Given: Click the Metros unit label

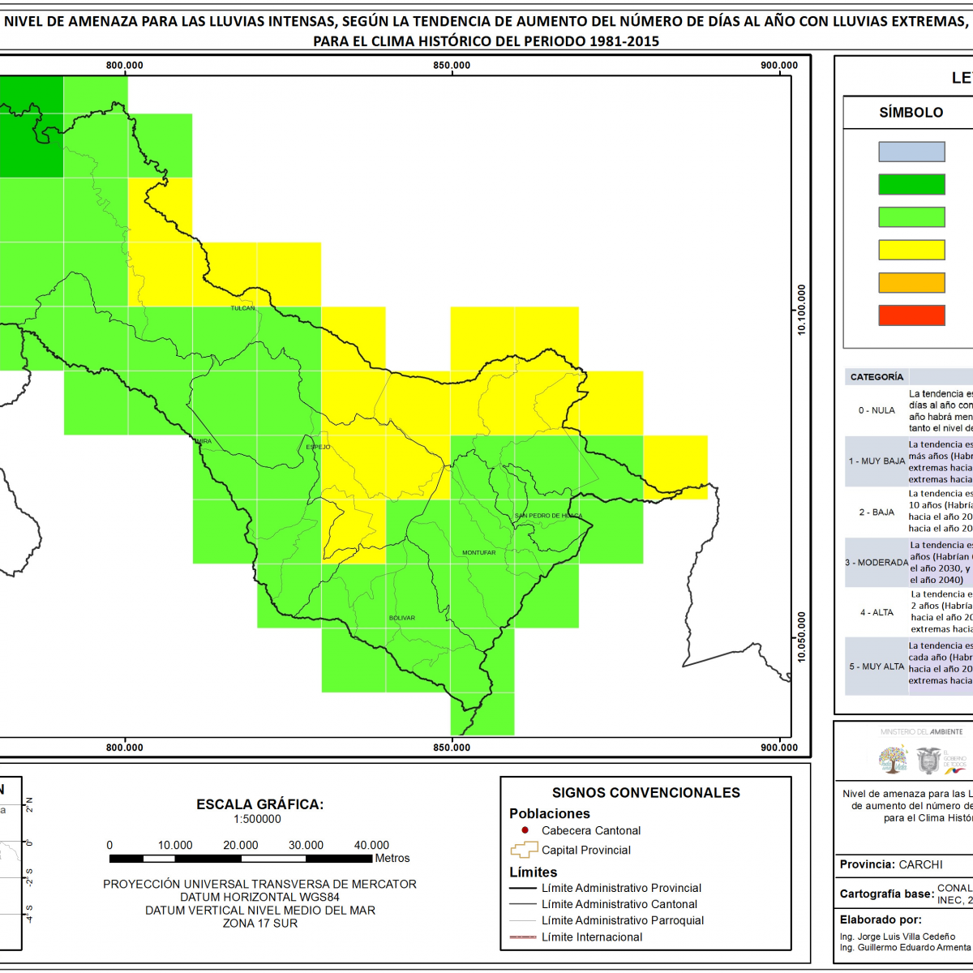Looking at the screenshot, I should (x=392, y=858).
